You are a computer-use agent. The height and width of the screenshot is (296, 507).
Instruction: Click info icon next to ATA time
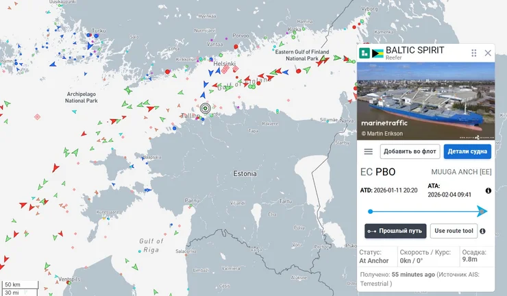tap(489, 190)
